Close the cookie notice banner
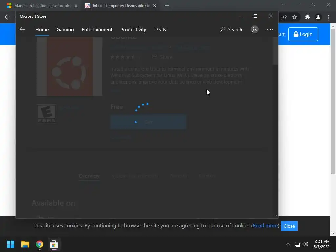The height and width of the screenshot is (252, 336). (x=289, y=226)
